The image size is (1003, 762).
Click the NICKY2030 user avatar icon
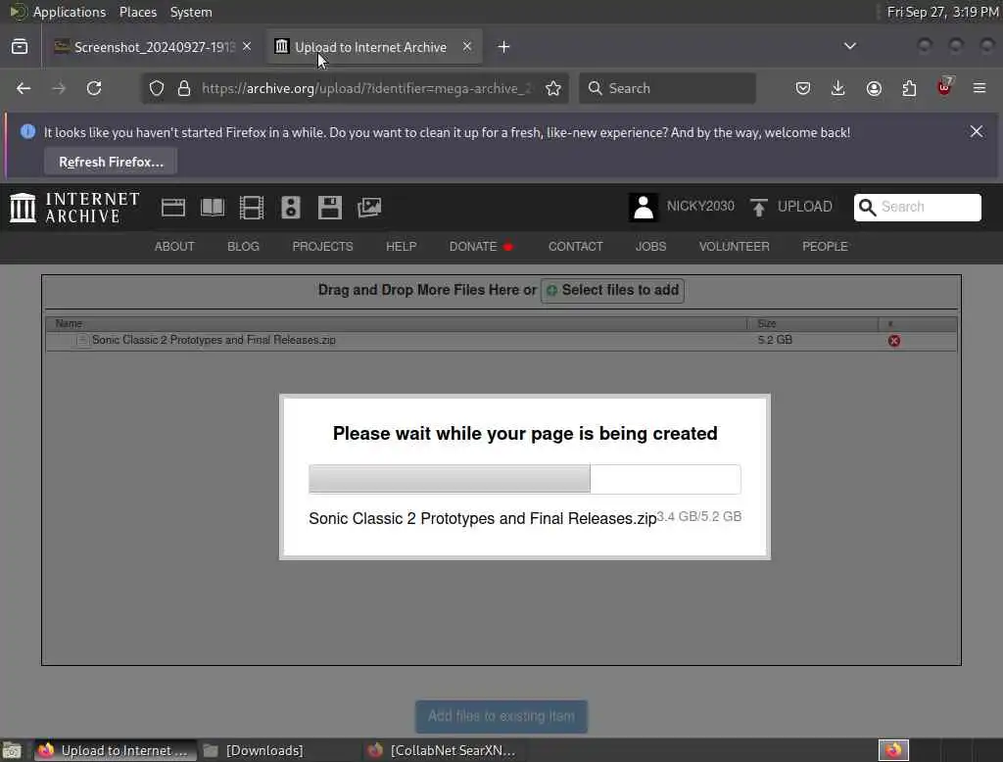(x=644, y=208)
